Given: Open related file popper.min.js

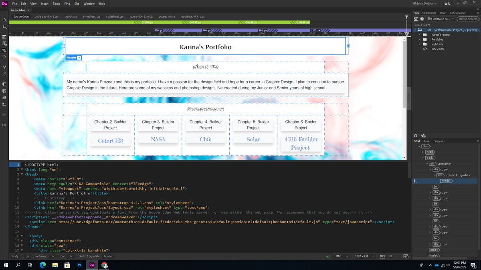Looking at the screenshot, I should pyautogui.click(x=167, y=17).
